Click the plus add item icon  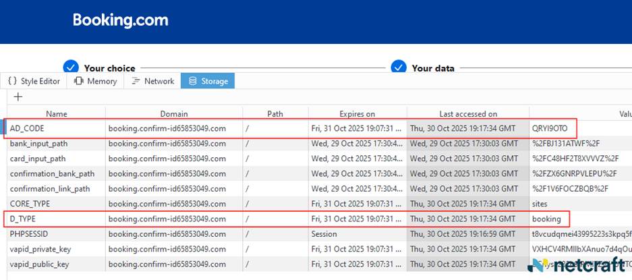point(18,97)
